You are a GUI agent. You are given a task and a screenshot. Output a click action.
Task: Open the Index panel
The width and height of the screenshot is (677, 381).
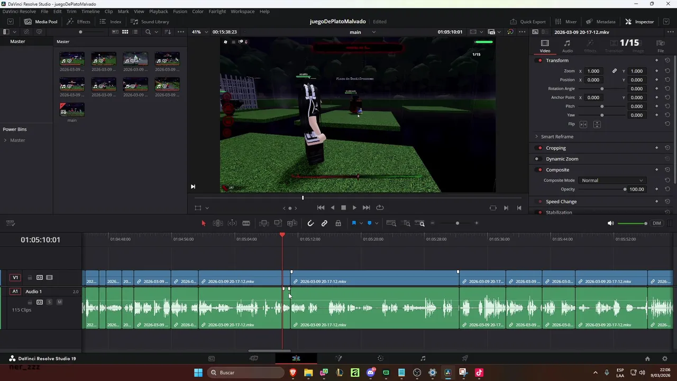[110, 22]
